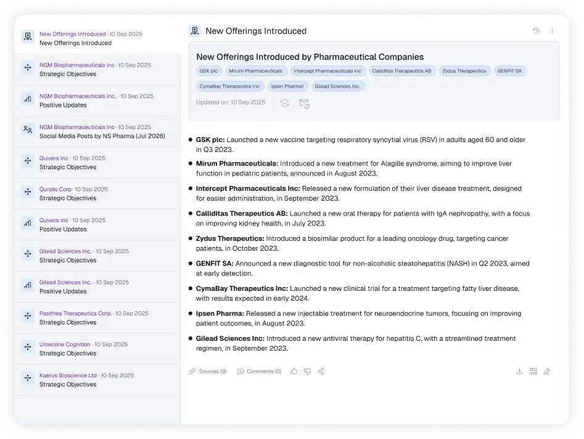This screenshot has width=584, height=439.
Task: Click 'GSK plc:' bullet heading in report
Action: pyautogui.click(x=210, y=140)
